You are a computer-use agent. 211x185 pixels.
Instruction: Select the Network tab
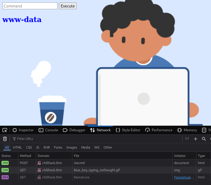click(100, 130)
